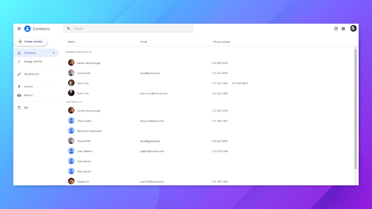The width and height of the screenshot is (372, 209).
Task: Click email joeljeol@hotmail.com
Action: pyautogui.click(x=152, y=151)
